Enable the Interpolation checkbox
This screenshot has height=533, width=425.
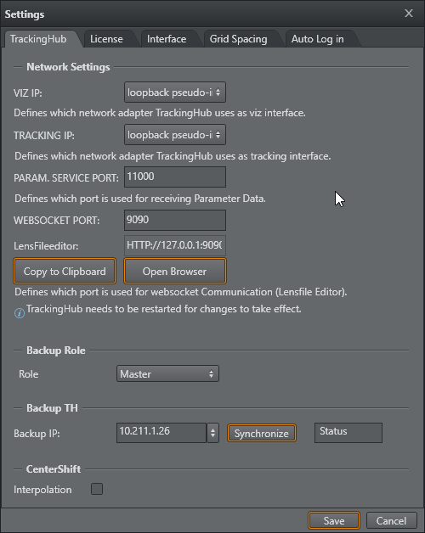coord(97,489)
